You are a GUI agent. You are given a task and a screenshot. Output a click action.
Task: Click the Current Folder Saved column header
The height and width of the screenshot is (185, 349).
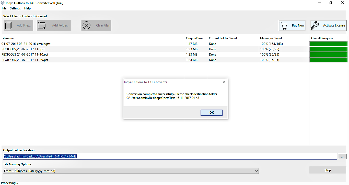[x=223, y=38]
